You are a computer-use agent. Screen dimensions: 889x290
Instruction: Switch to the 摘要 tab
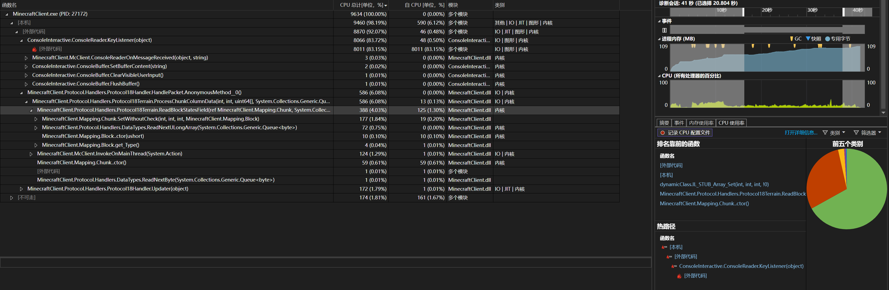[664, 123]
